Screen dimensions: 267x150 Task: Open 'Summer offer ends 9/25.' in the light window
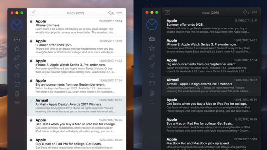click(x=76, y=47)
